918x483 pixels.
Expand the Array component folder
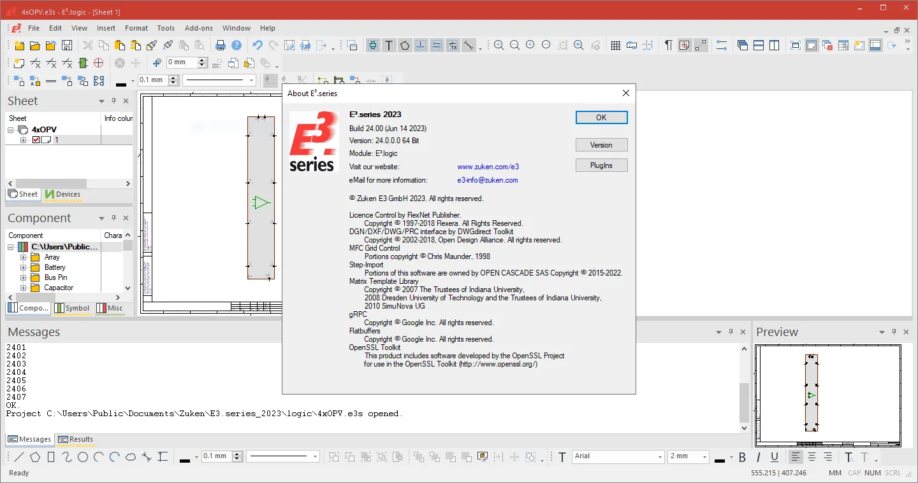(x=24, y=257)
